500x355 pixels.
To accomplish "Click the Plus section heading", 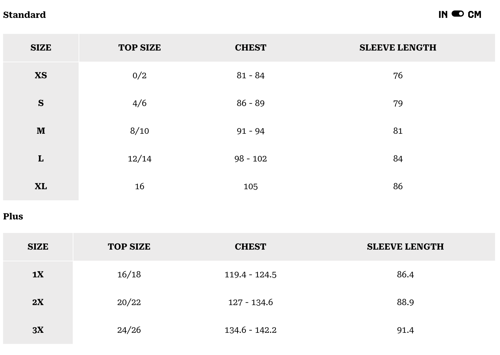I will 13,216.
